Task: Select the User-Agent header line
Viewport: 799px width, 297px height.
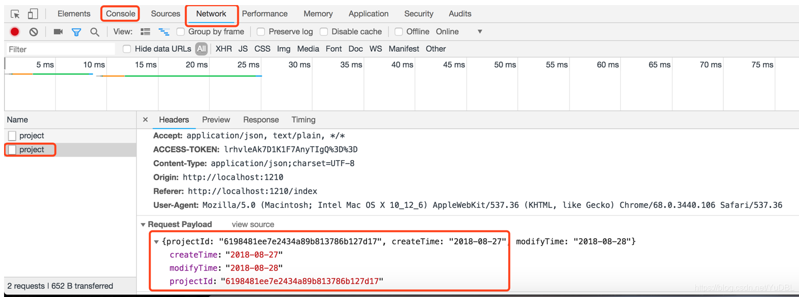Action: [x=468, y=205]
